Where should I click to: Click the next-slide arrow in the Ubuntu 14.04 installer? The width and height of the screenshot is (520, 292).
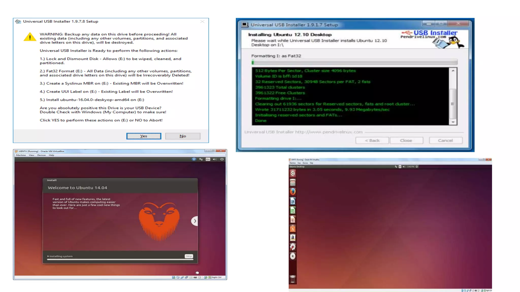coord(195,221)
